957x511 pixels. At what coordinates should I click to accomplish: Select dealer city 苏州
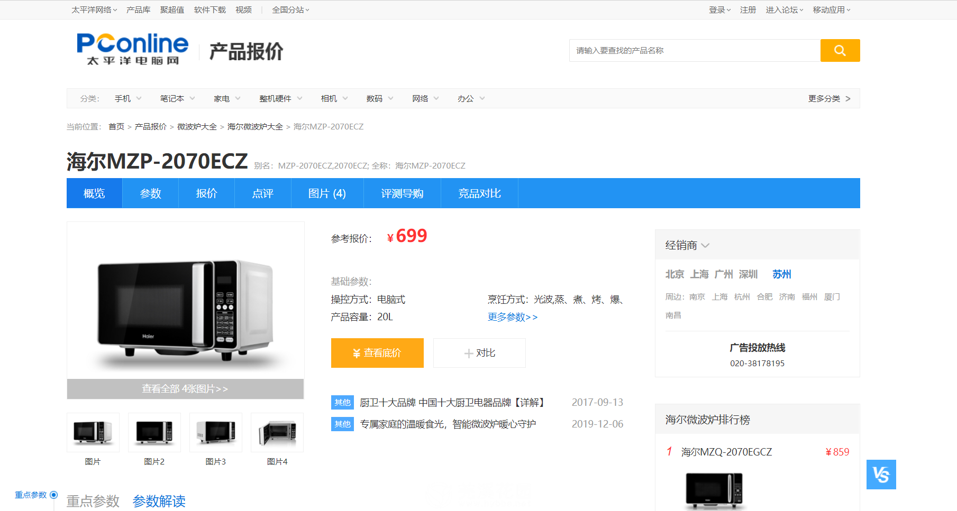coord(782,274)
